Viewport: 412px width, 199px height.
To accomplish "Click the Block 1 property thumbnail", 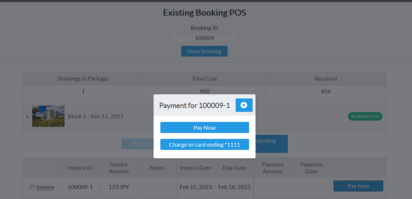I will (48, 116).
